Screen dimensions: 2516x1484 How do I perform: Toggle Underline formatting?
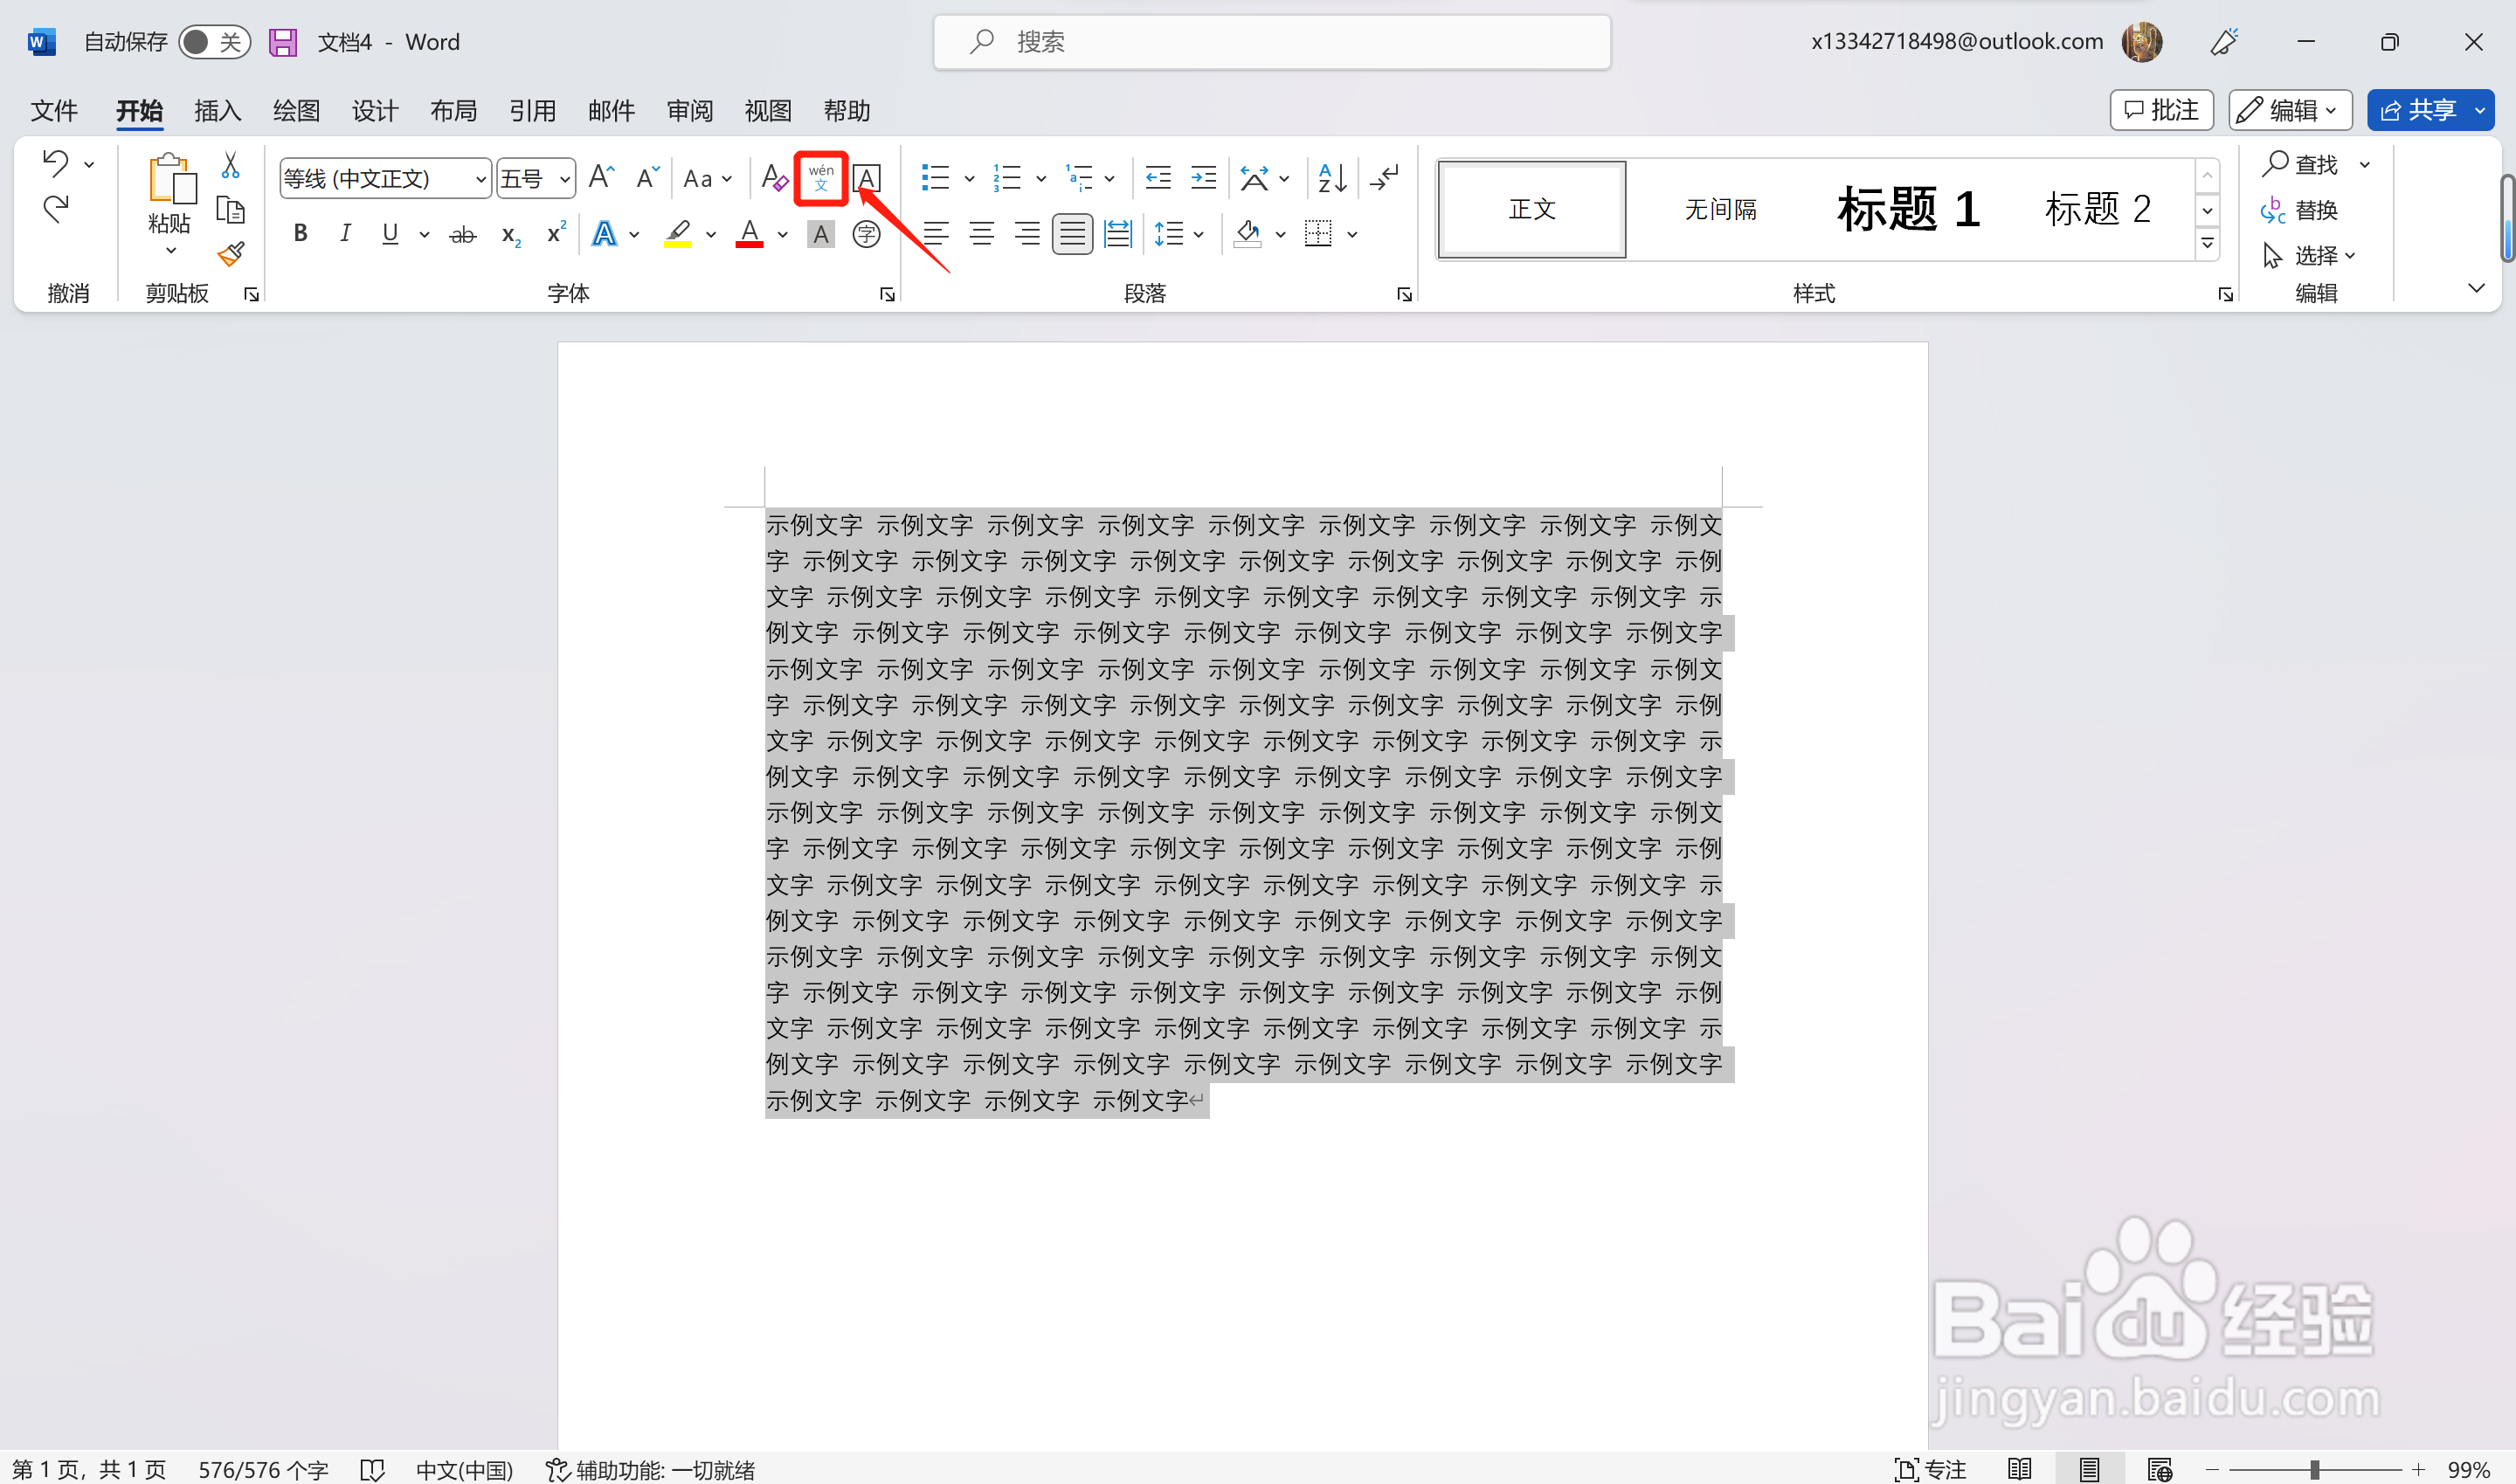pyautogui.click(x=390, y=234)
